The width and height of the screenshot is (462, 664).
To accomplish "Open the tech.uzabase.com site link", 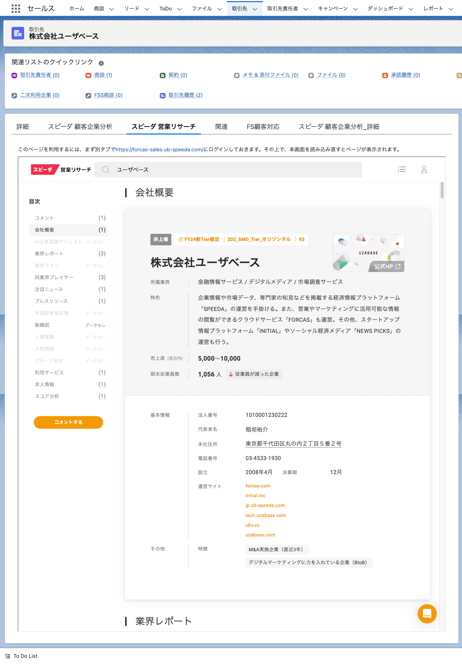I will (x=266, y=516).
